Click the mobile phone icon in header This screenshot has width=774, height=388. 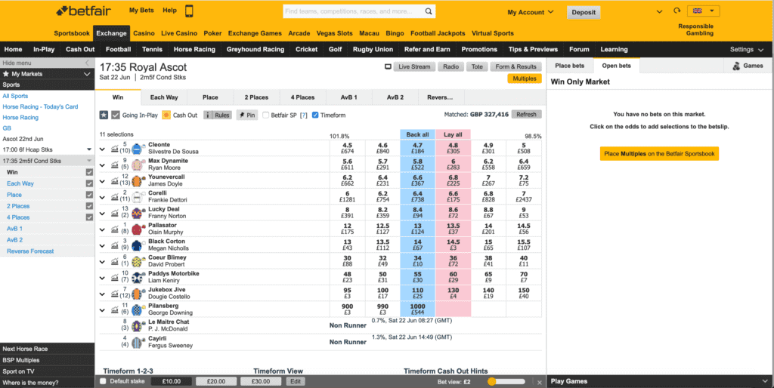pos(189,11)
